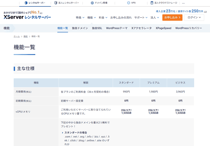Open the 法人クラウドストレージ icon link

(152, 3)
